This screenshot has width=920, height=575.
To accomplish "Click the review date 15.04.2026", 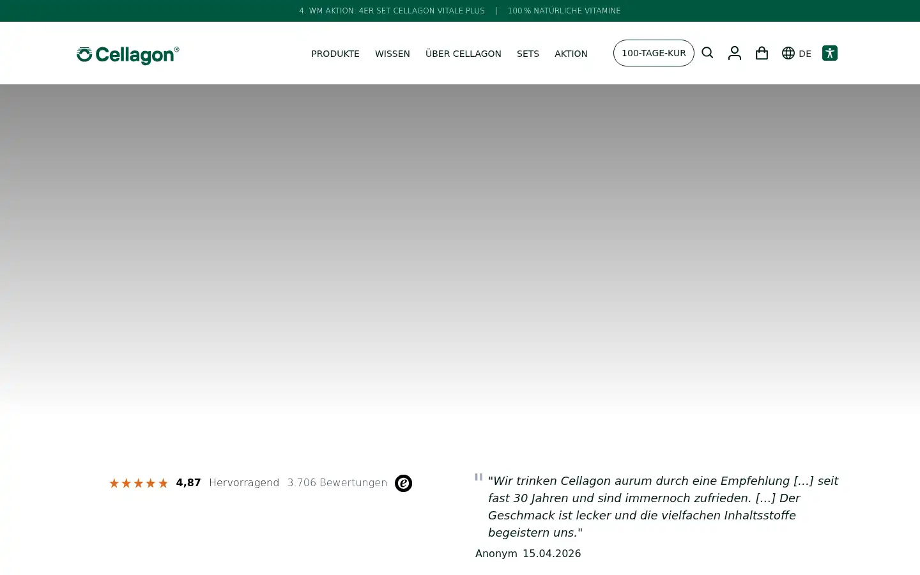I will coord(552,553).
